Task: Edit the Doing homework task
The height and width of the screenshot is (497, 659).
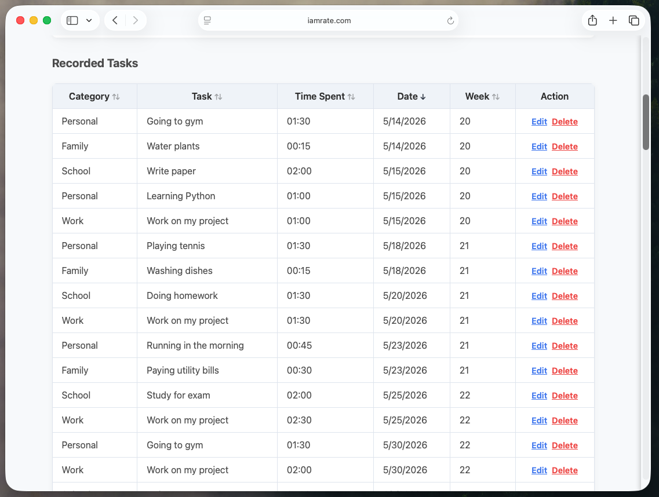Action: click(539, 296)
